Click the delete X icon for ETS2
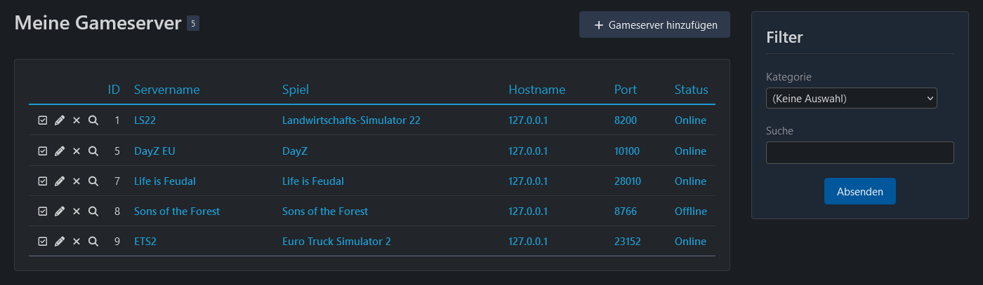983x285 pixels. tap(77, 242)
